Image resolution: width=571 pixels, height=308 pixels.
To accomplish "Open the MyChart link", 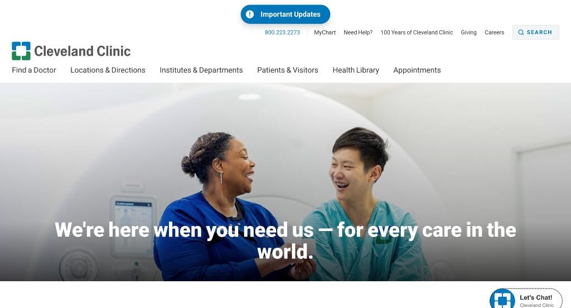I will (x=325, y=32).
